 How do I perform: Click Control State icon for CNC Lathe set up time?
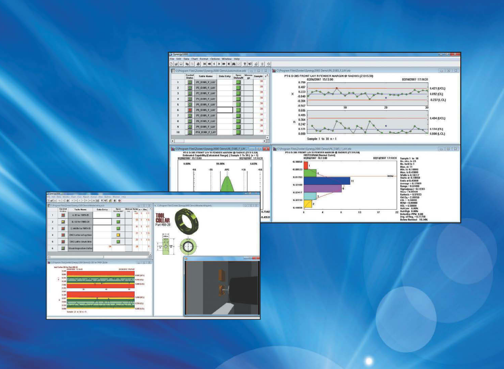pyautogui.click(x=63, y=235)
